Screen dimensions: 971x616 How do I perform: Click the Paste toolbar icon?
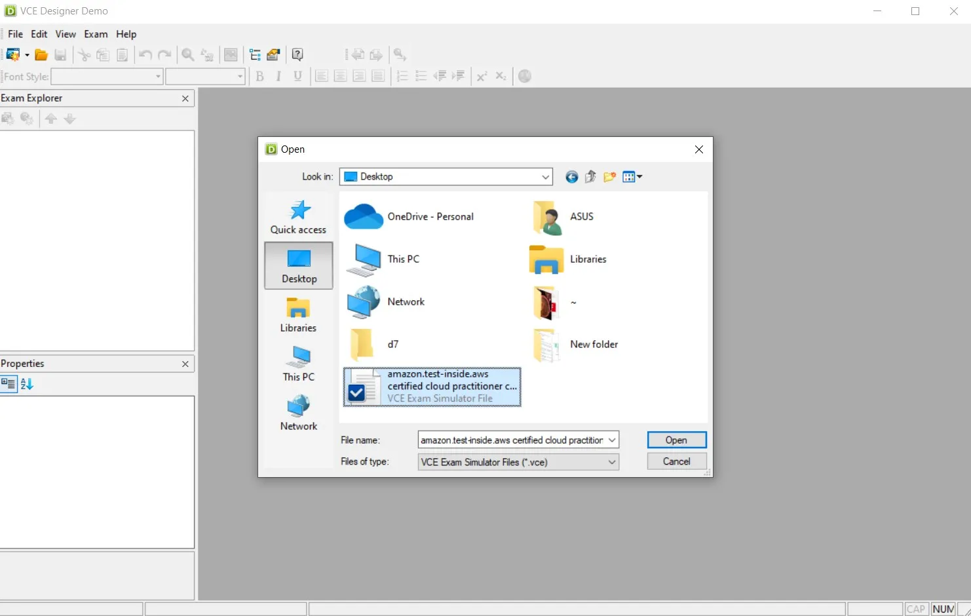tap(122, 54)
